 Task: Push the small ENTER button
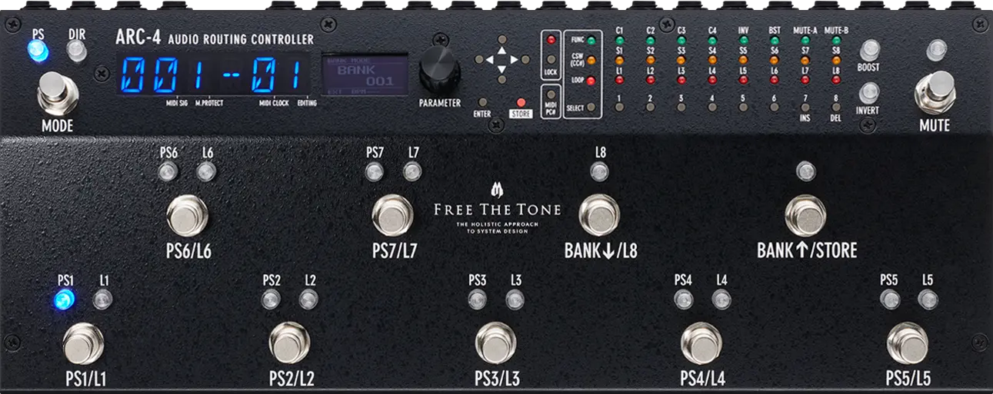(x=482, y=102)
